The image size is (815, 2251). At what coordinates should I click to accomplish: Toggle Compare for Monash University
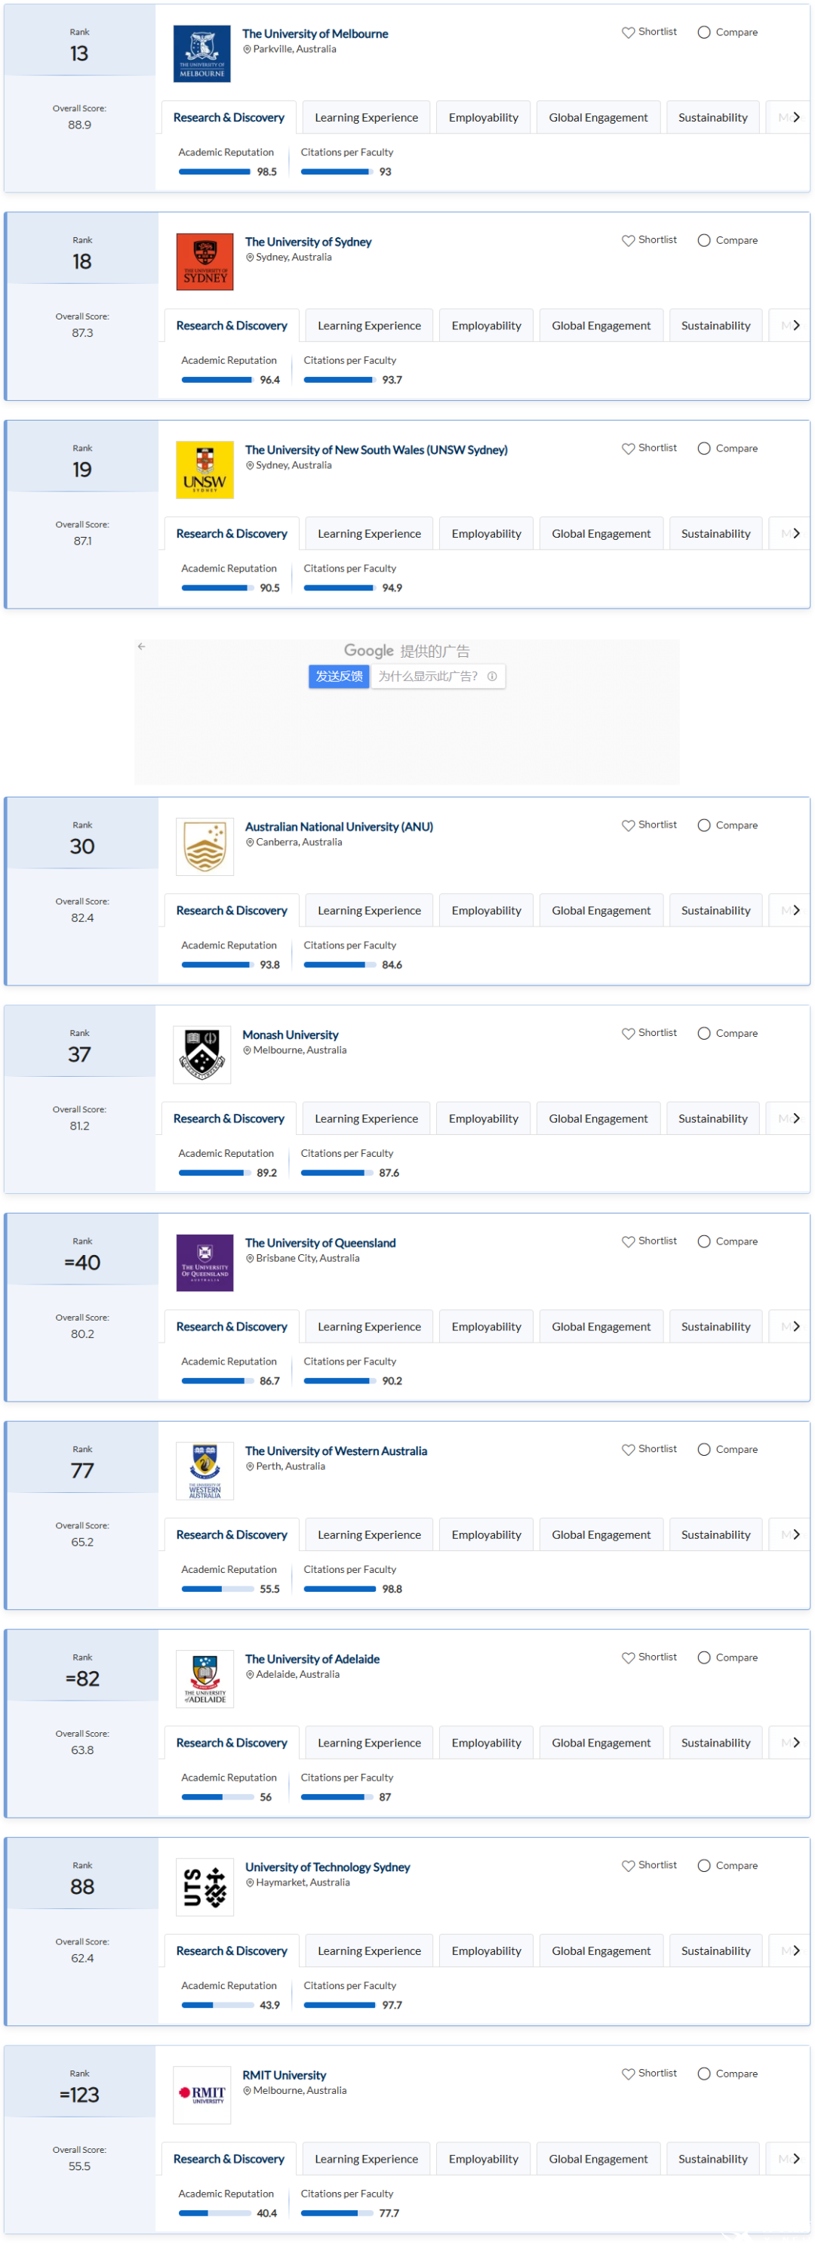pyautogui.click(x=704, y=1033)
